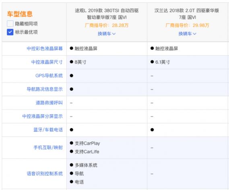Viewport: 229px width, 190px height.
Task: Open 换辆车 dropdown for 汉兰达
Action: pos(188,34)
